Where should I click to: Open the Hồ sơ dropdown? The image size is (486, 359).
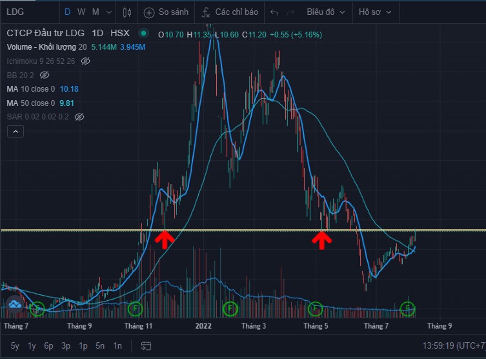375,12
